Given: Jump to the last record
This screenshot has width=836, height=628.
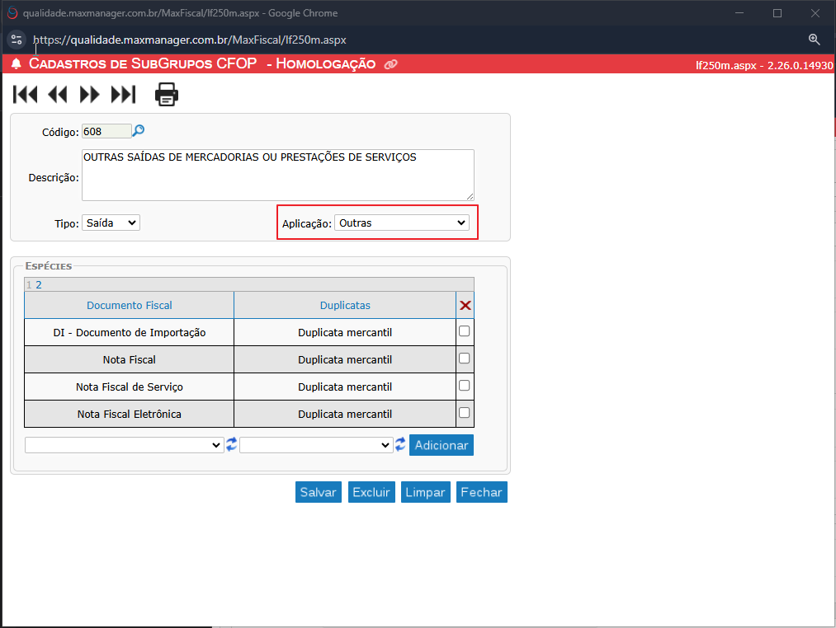Looking at the screenshot, I should pyautogui.click(x=123, y=95).
